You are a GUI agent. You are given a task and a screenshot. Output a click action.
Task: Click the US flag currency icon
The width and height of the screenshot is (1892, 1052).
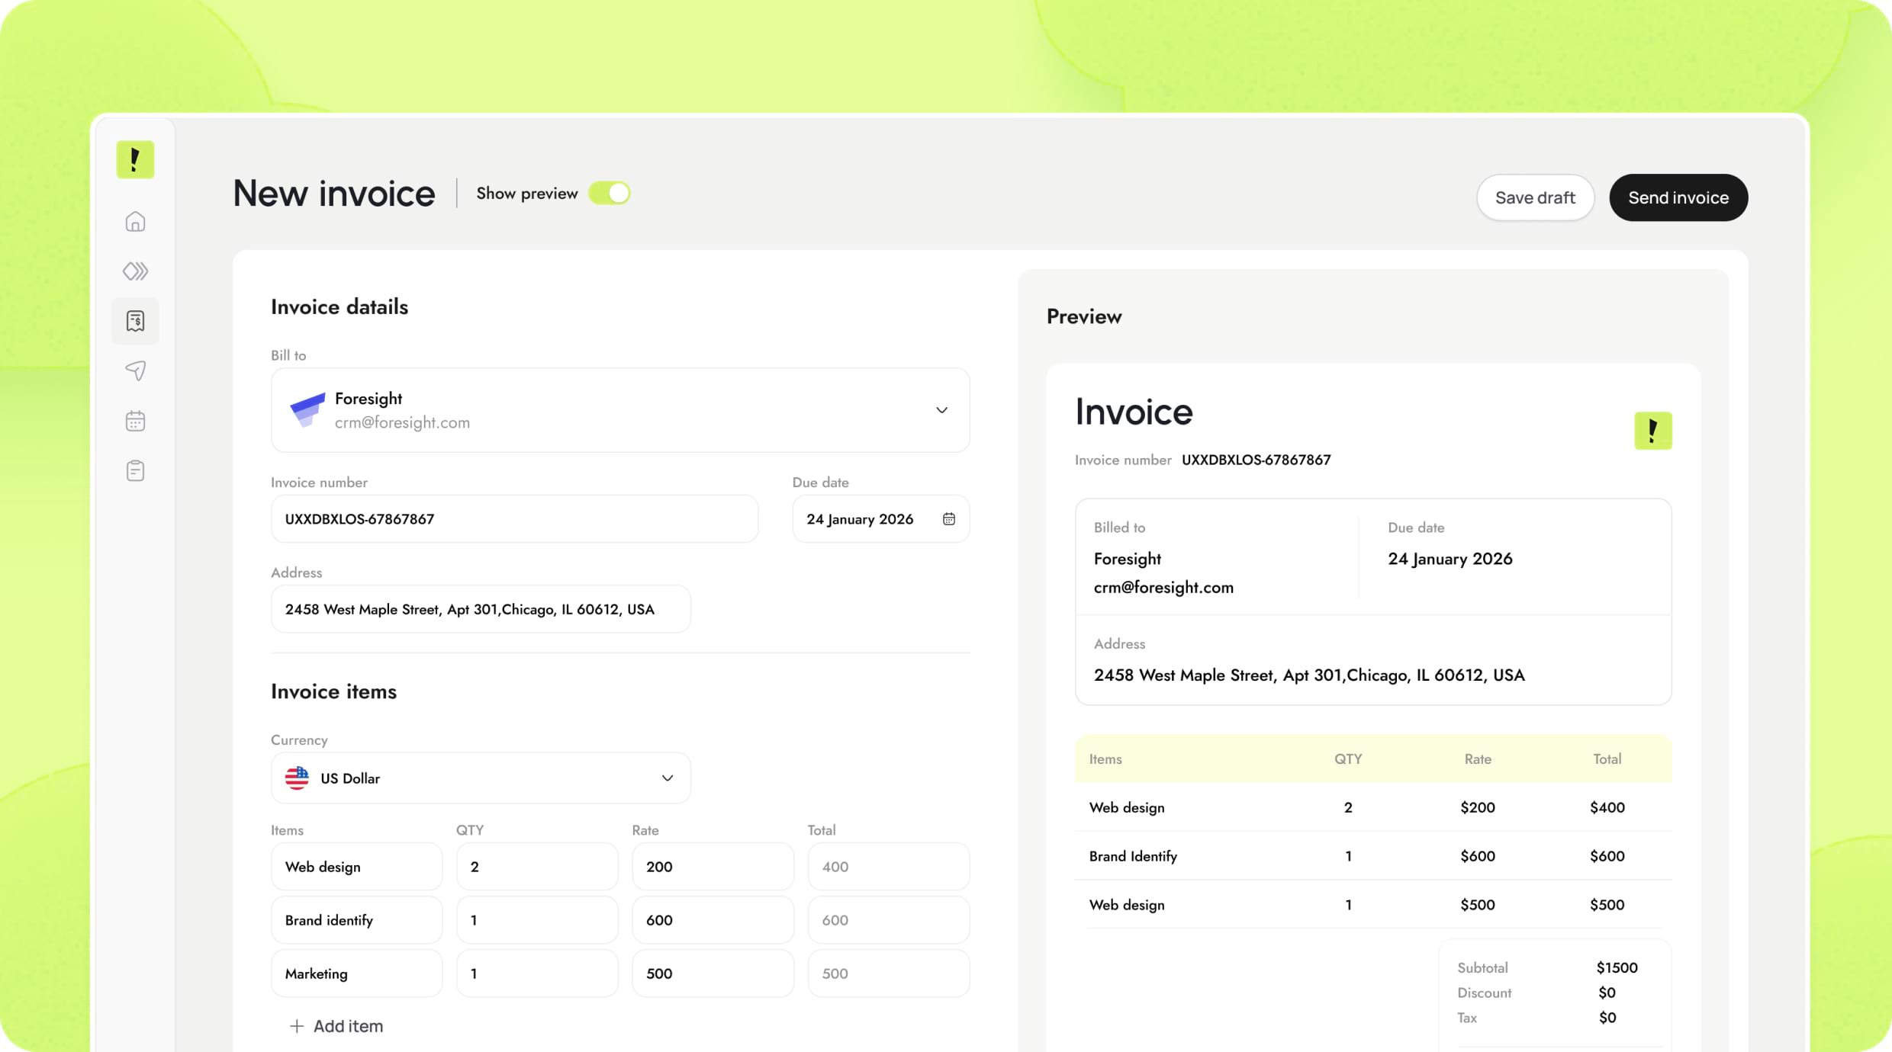297,778
